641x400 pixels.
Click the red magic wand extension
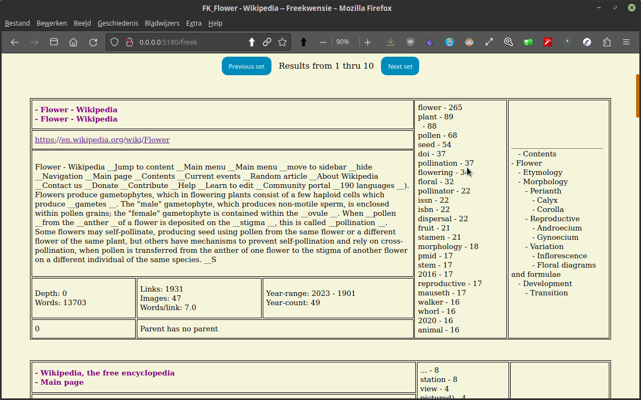point(548,42)
